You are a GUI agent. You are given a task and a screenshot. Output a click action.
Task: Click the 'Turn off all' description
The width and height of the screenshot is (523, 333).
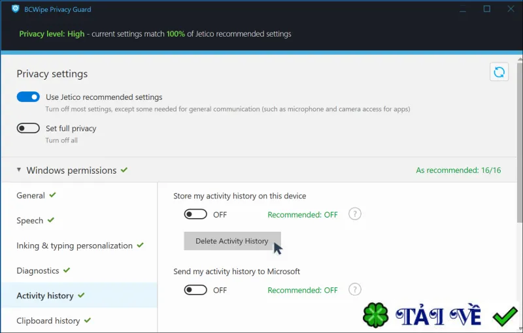click(x=61, y=140)
